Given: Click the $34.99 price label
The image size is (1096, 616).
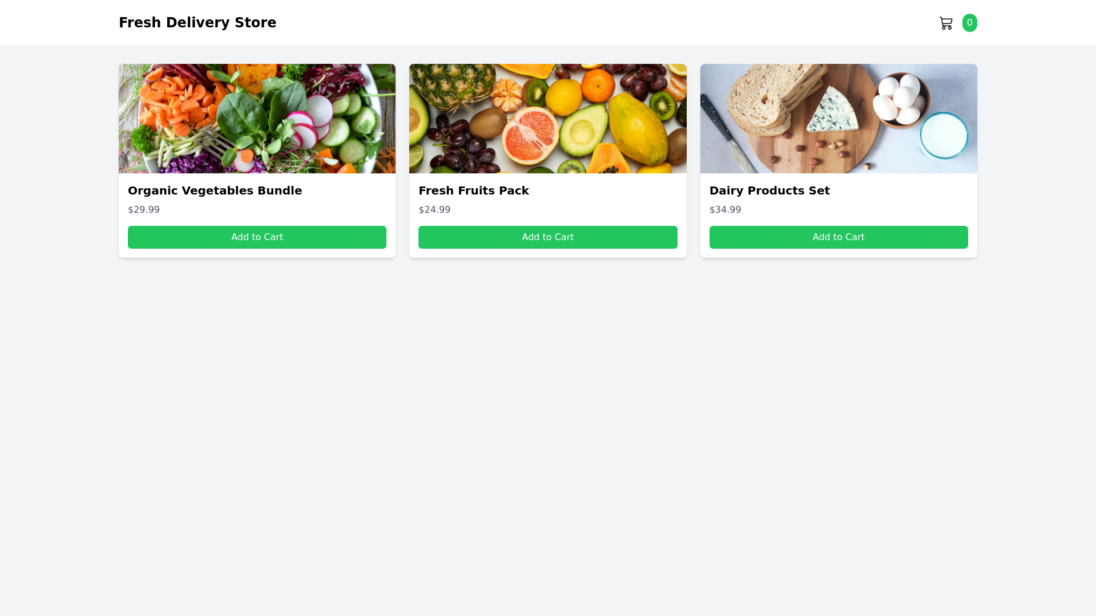Looking at the screenshot, I should point(725,210).
